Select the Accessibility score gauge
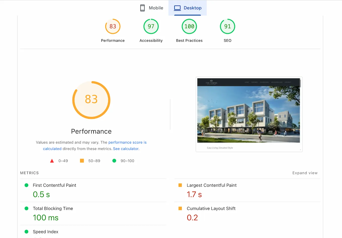 [x=151, y=26]
